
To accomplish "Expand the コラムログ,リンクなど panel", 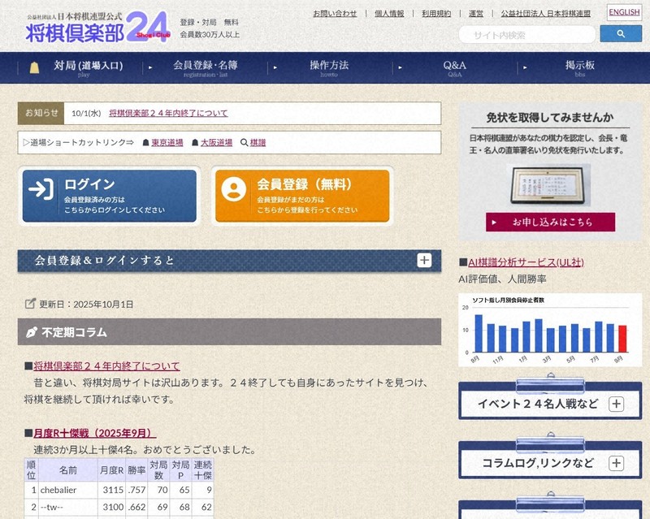I will click(616, 463).
